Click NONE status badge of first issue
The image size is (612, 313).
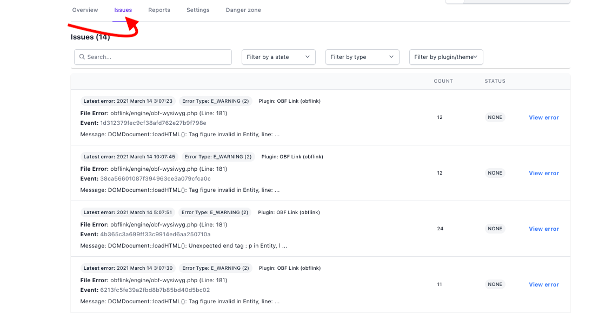(495, 117)
